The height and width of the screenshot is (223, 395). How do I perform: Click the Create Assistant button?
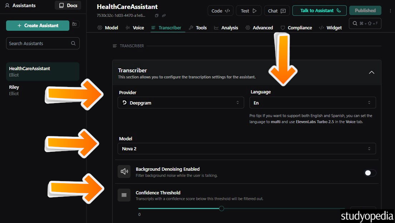(38, 26)
